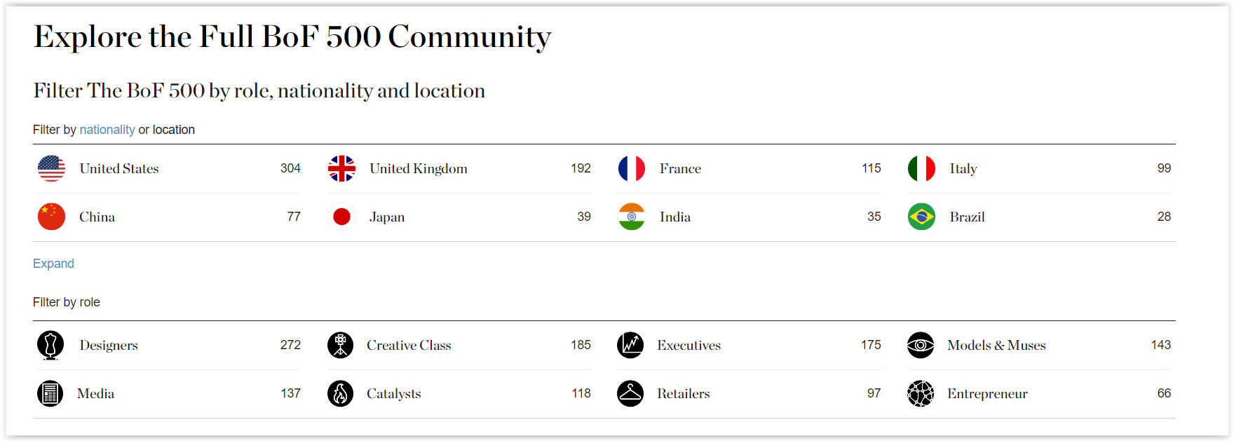Filter by Italy
The height and width of the screenshot is (441, 1234).
[1039, 168]
